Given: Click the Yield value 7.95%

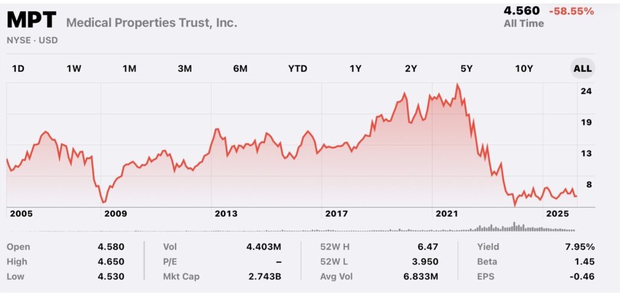Looking at the screenshot, I should [581, 247].
